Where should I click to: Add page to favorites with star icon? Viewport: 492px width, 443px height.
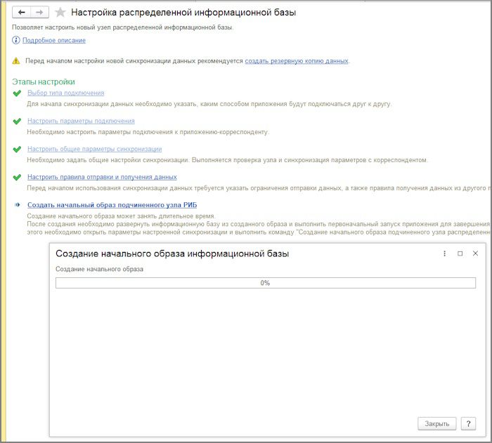pos(60,13)
